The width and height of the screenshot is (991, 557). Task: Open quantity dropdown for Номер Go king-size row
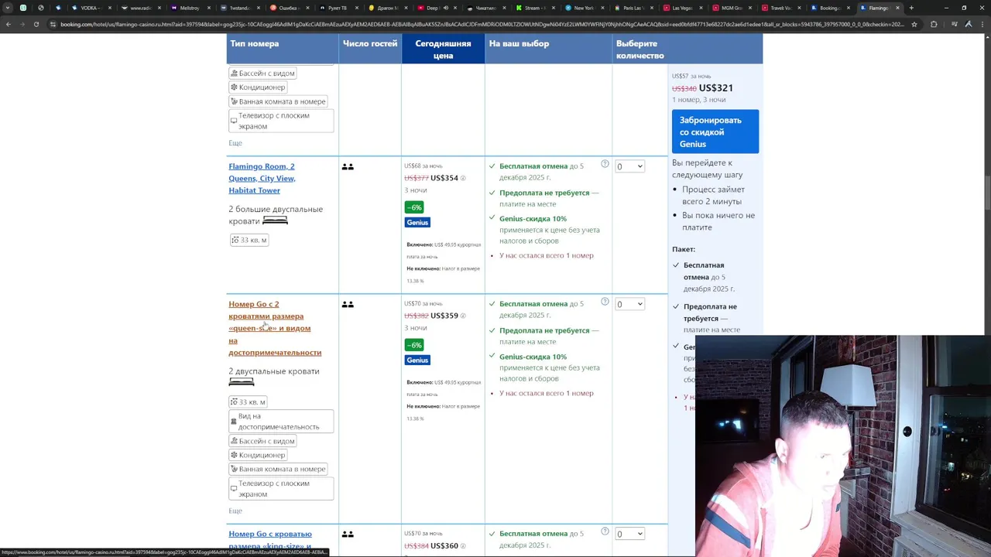click(x=629, y=534)
